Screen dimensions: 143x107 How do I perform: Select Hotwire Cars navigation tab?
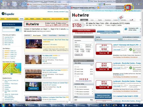click(92, 20)
